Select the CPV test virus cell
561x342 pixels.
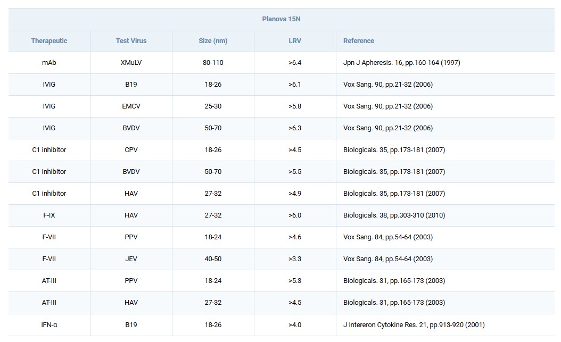point(131,150)
